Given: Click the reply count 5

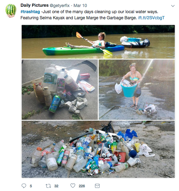Looking at the screenshot, I should click(x=31, y=186).
